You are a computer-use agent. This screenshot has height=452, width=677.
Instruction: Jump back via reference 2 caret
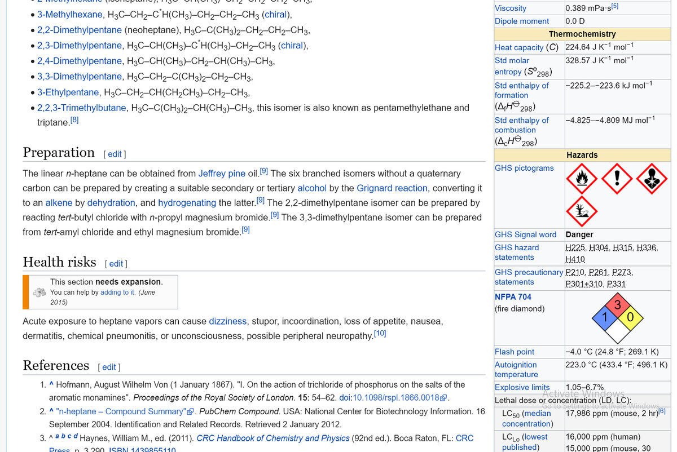point(51,411)
